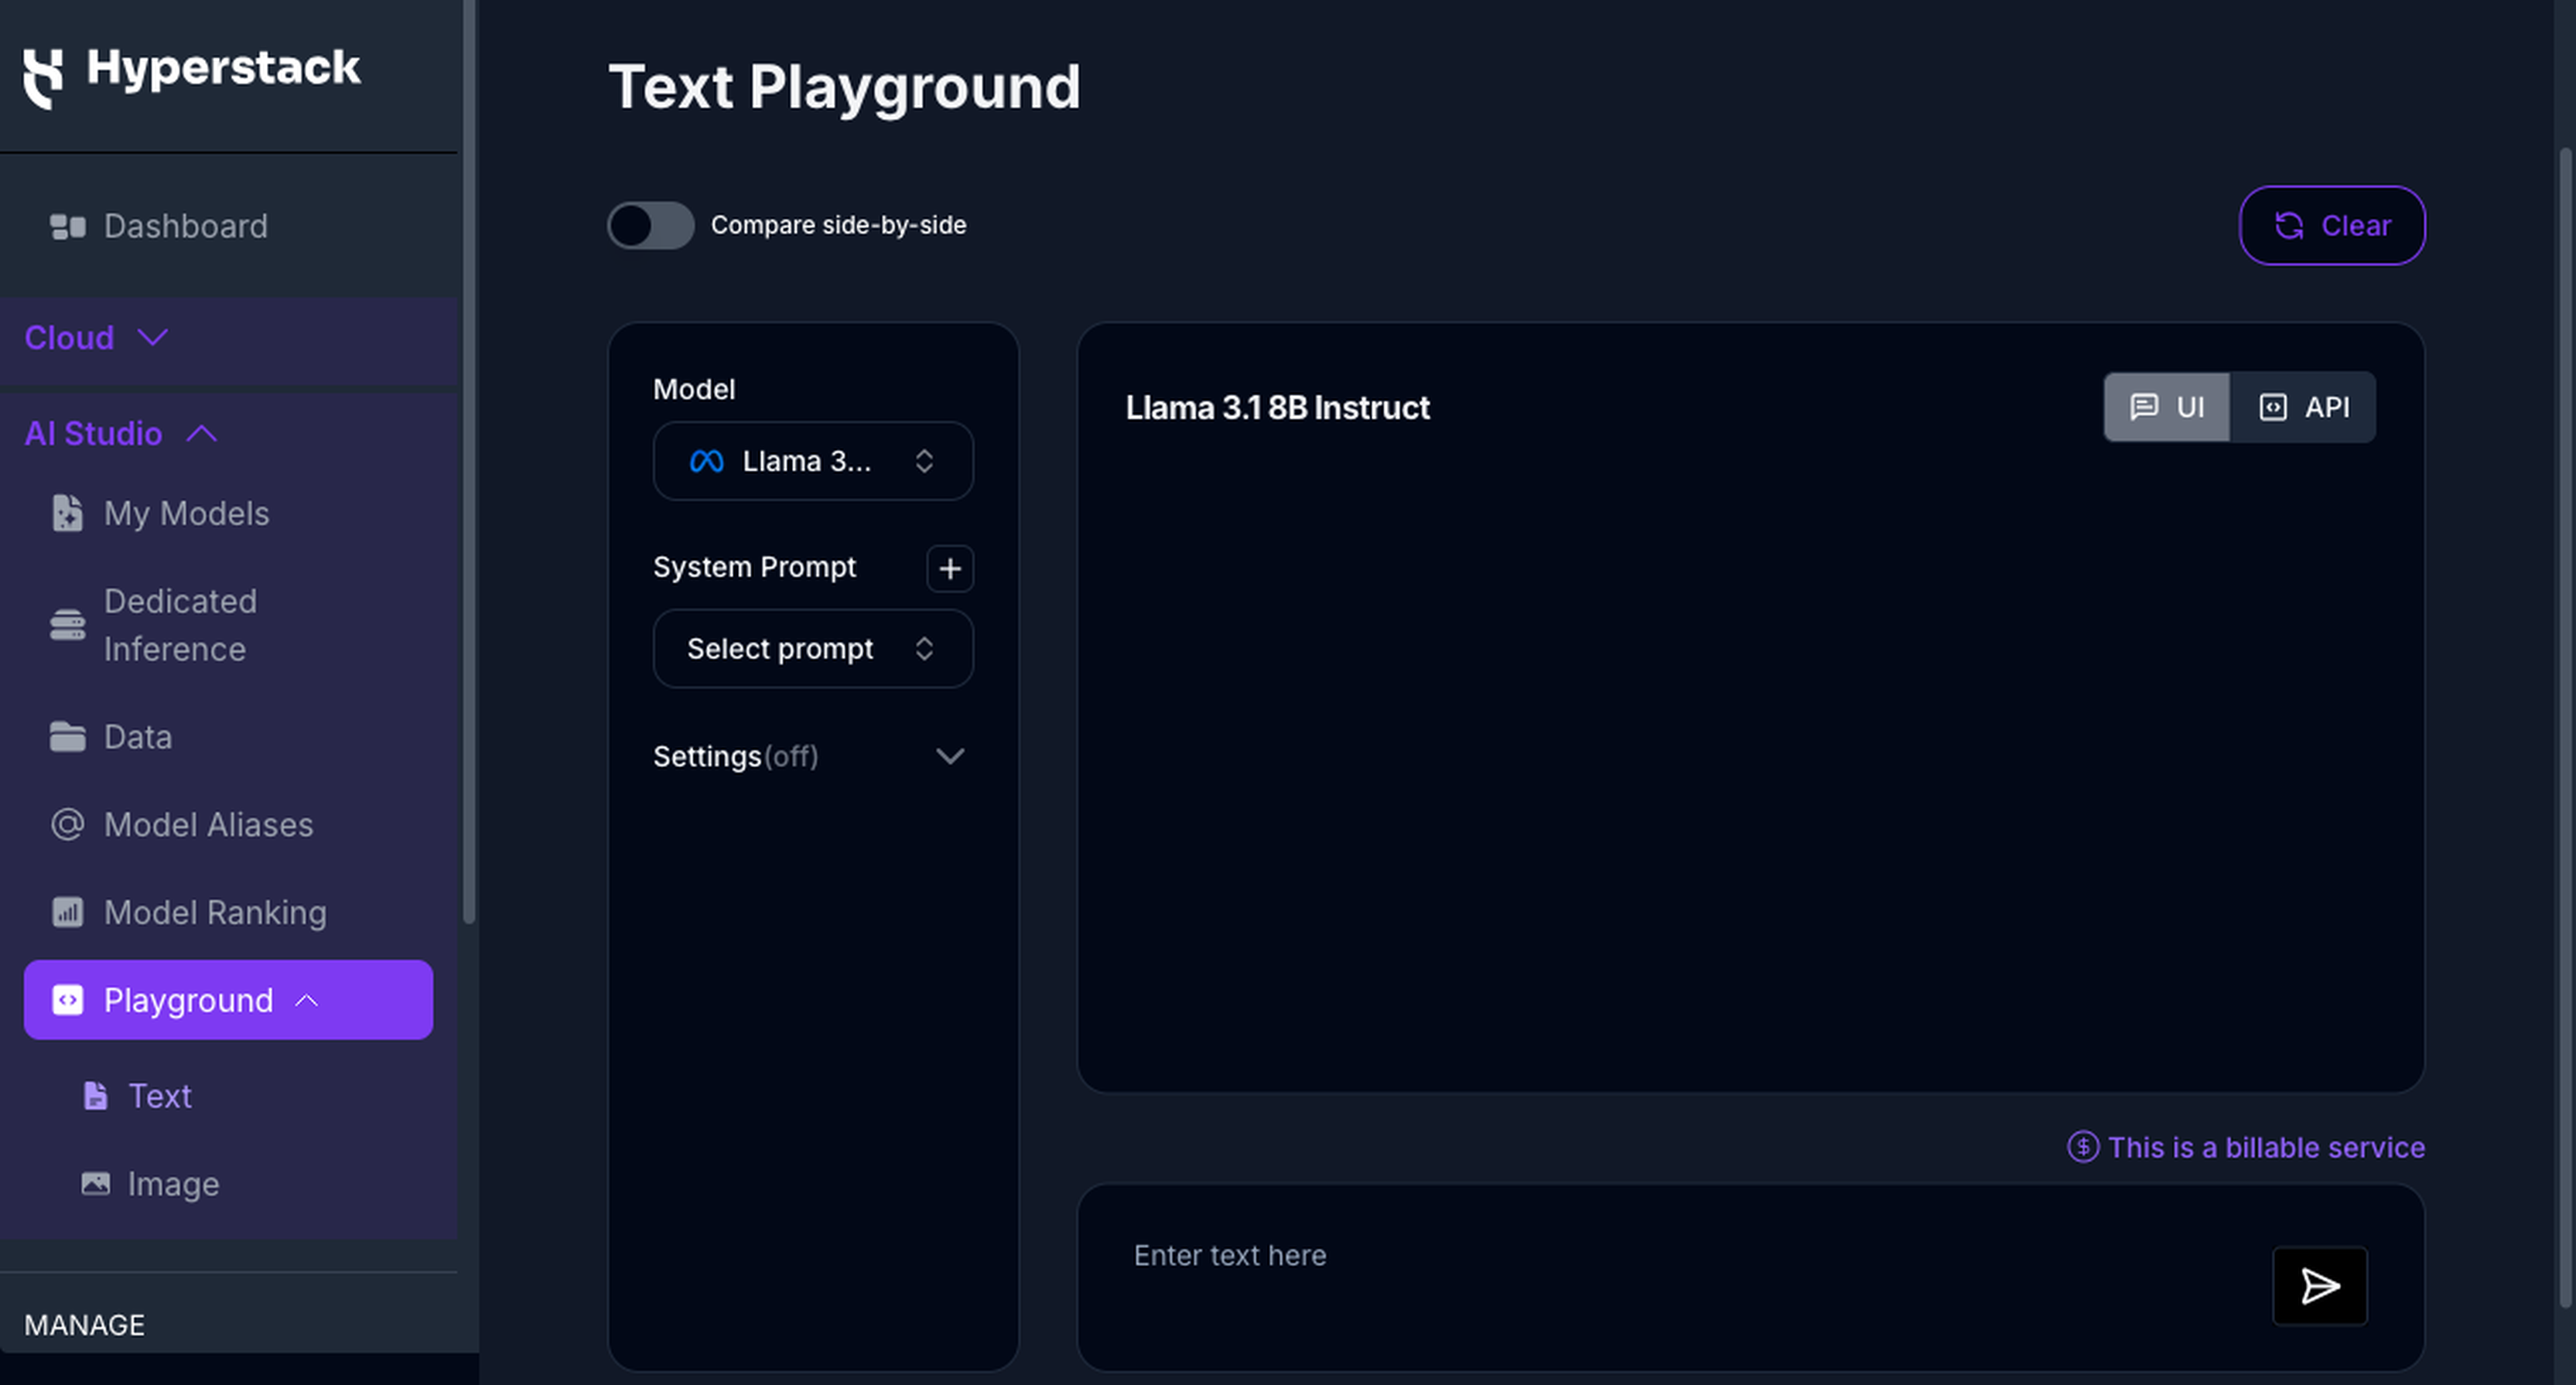This screenshot has width=2576, height=1385.
Task: Click This is a billable service link
Action: click(x=2266, y=1147)
